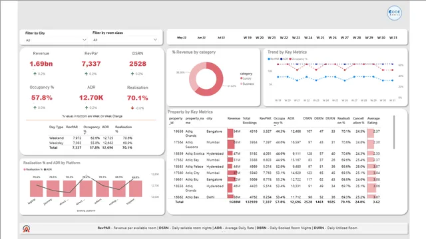Select the Jun 22 month slicer

coord(201,38)
